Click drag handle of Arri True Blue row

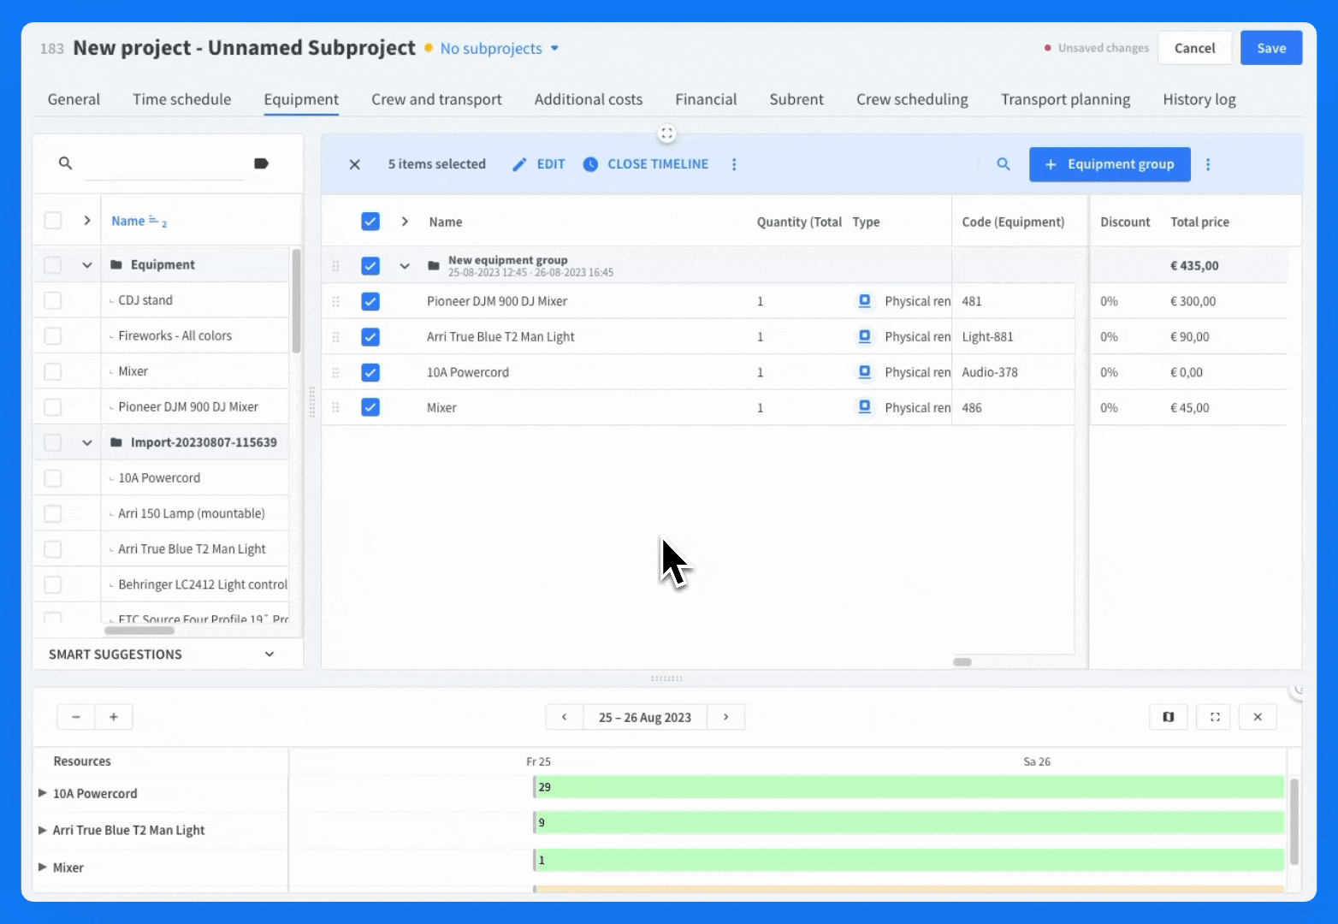[x=335, y=337]
